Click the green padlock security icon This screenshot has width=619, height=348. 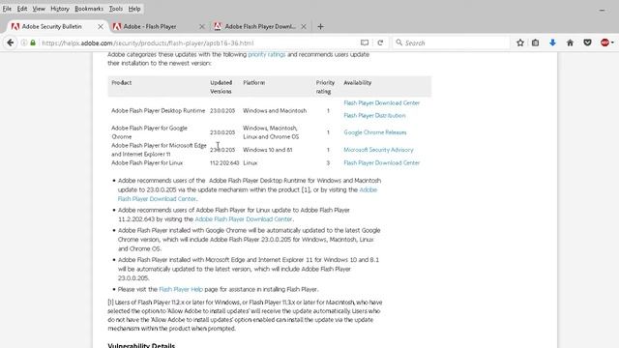point(33,43)
